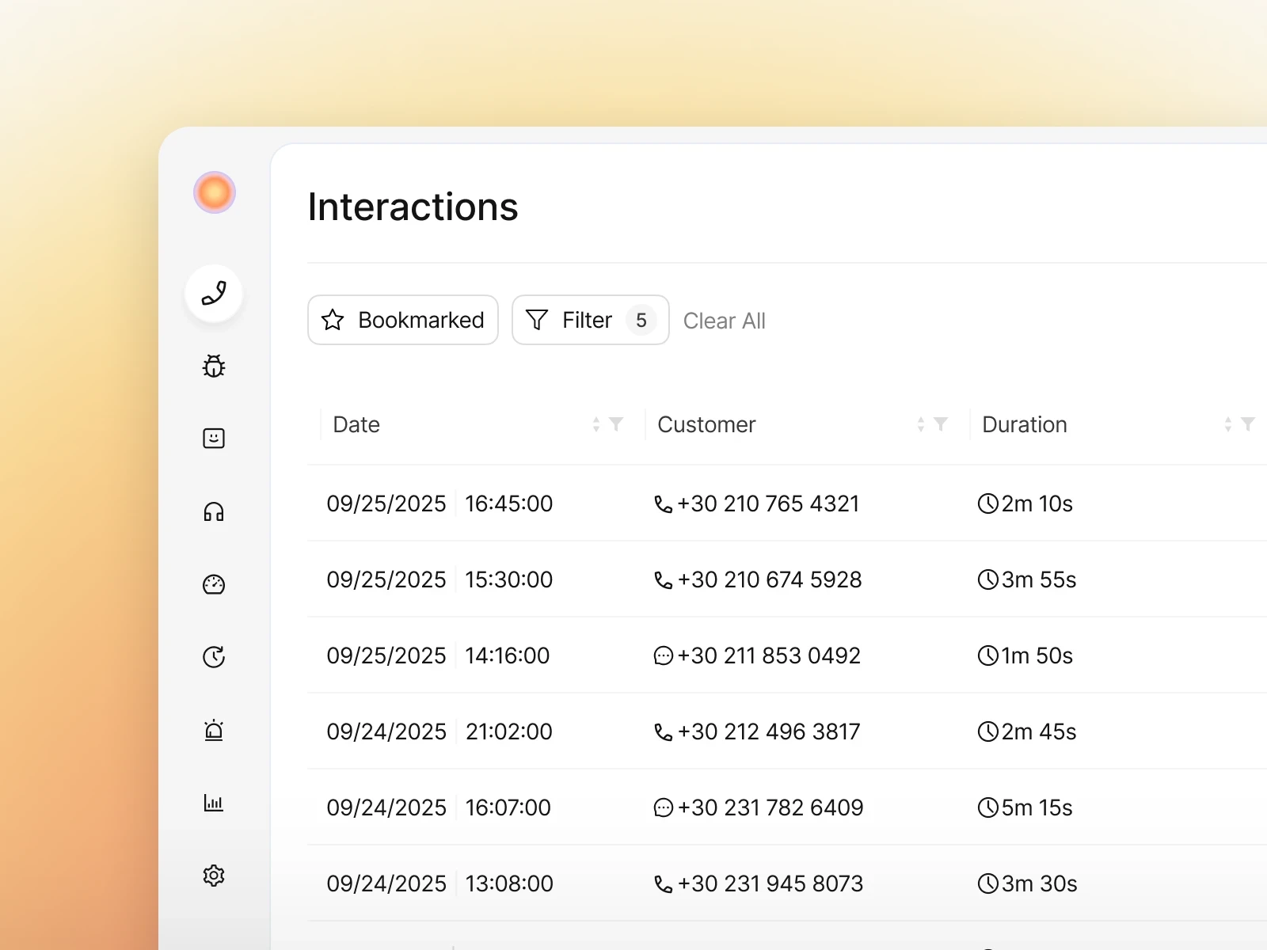Image resolution: width=1267 pixels, height=950 pixels.
Task: Click date 09/25/2025 in 16:45:00 row
Action: pyautogui.click(x=386, y=503)
